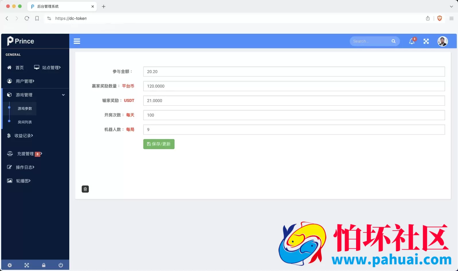
Task: Activate fullscreen icon in top header
Action: click(x=426, y=41)
